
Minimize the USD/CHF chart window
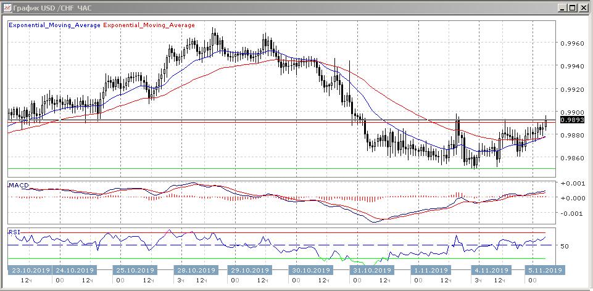point(562,8)
